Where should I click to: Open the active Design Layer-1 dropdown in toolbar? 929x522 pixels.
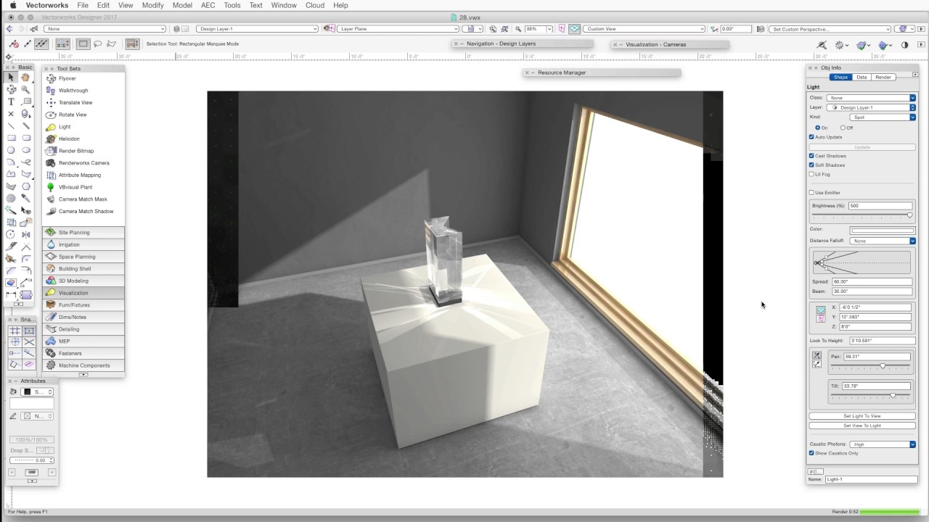pos(256,29)
